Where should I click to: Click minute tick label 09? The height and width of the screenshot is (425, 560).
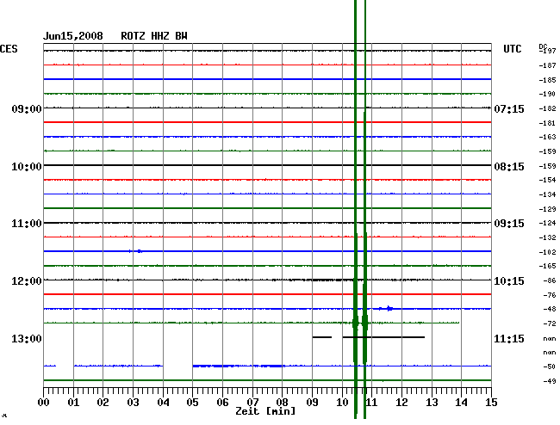[x=312, y=403]
